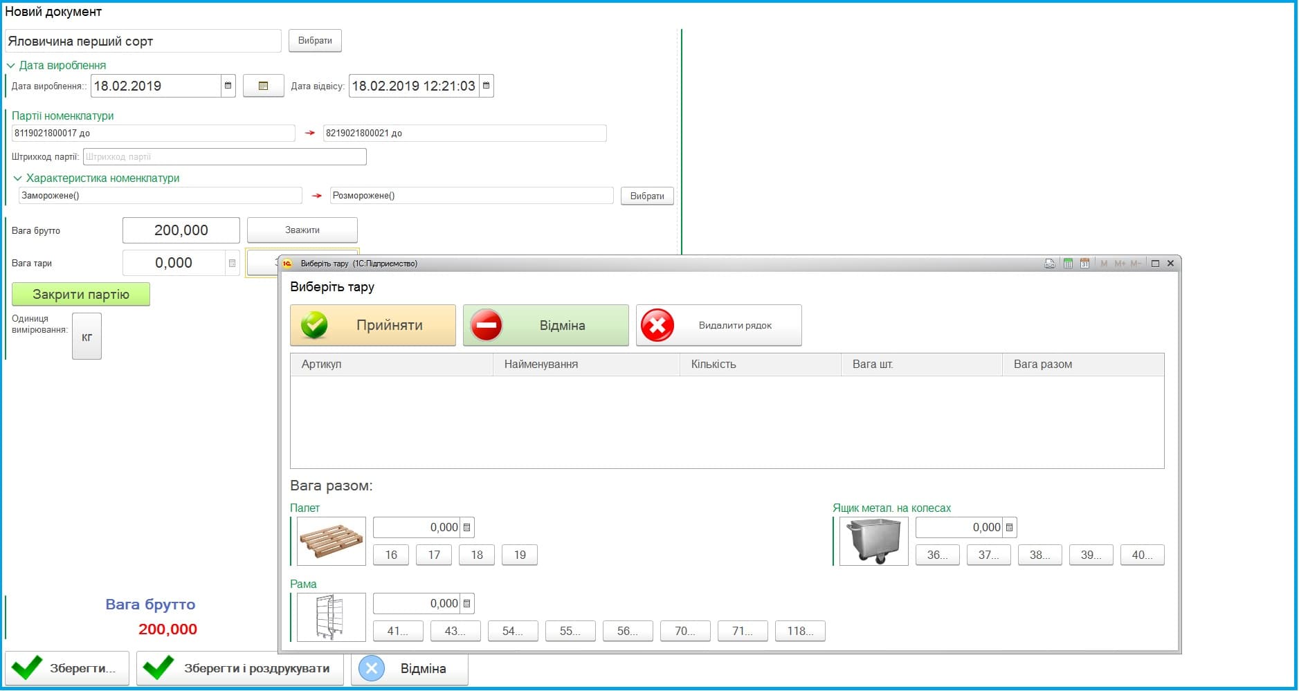This screenshot has width=1299, height=691.
Task: Select frame tare button 118...
Action: [x=800, y=631]
